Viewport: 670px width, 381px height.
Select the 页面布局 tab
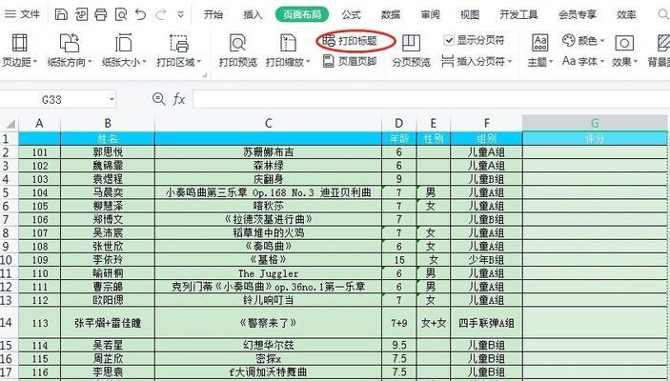[x=302, y=14]
